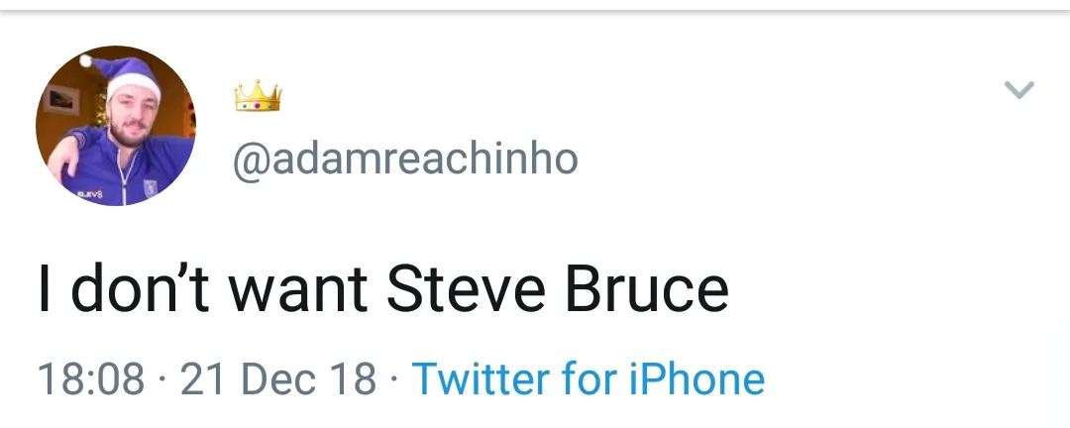Open the "Twitter for iPhone" source link
This screenshot has width=1070, height=428.
click(x=588, y=379)
